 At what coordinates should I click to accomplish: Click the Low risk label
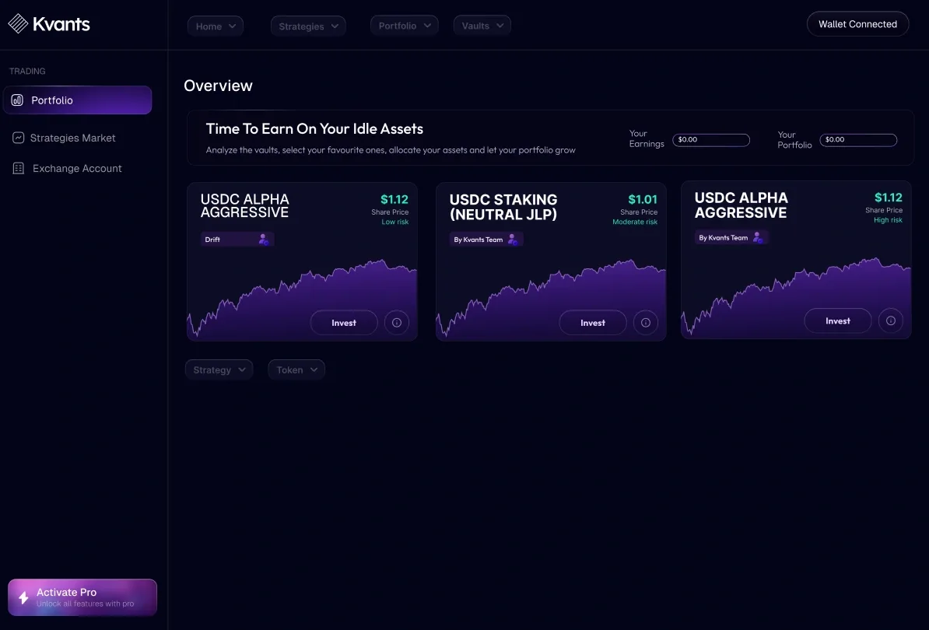click(x=395, y=222)
